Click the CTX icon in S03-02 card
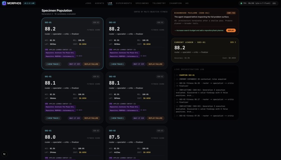The image size is (281, 160). coord(111,158)
